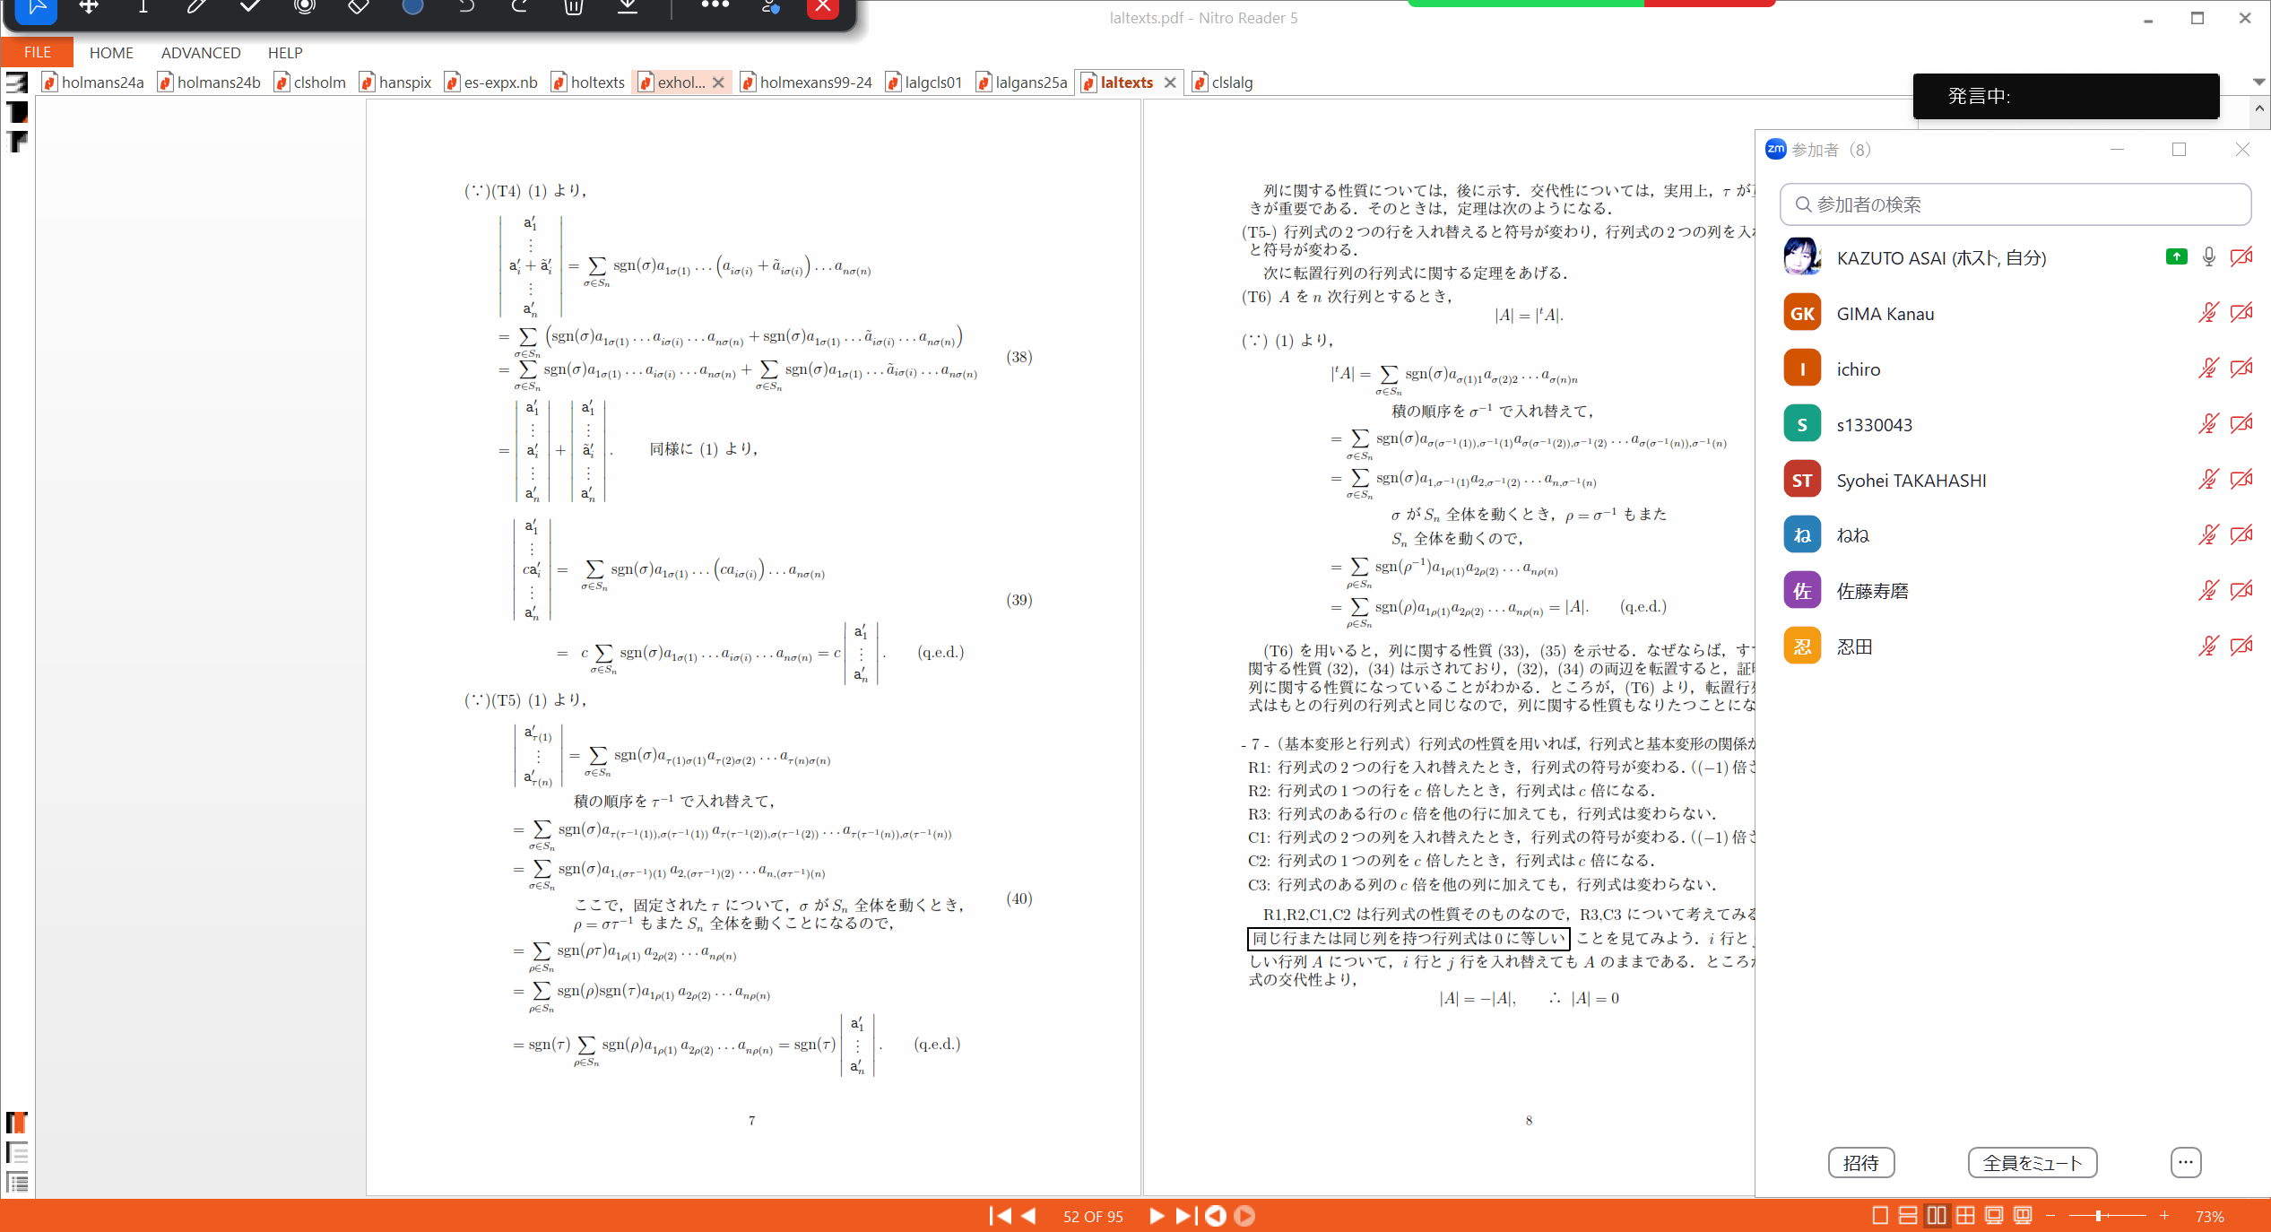
Task: Open the ADVANCED ribbon tab
Action: tap(201, 53)
